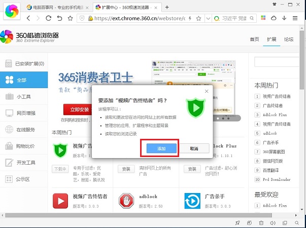Open the adblock extension title link

coord(148,197)
